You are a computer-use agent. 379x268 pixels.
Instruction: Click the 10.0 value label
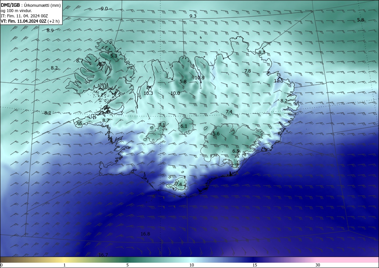(x=175, y=93)
